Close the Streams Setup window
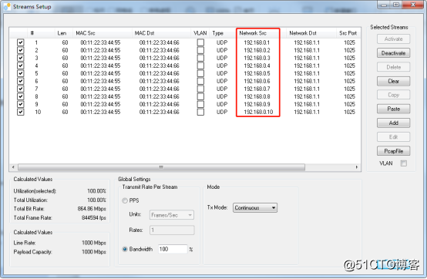This screenshot has height=279, width=427. coord(413,5)
